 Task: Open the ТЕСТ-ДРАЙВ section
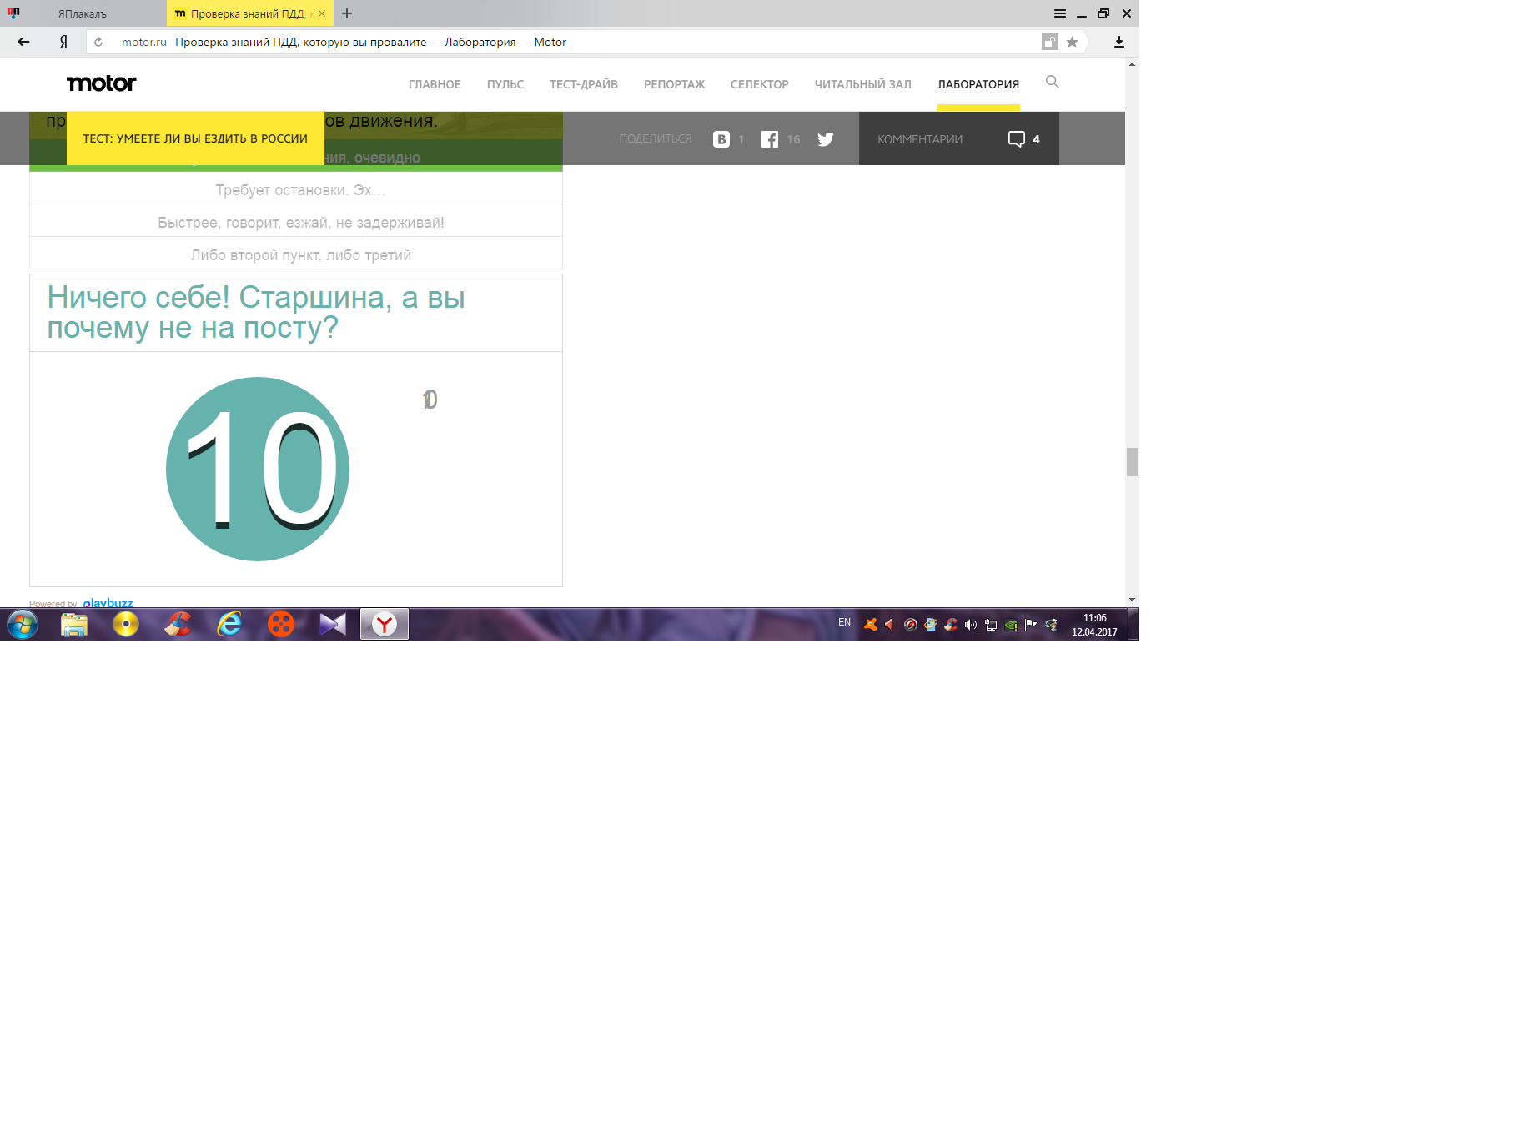(x=584, y=84)
